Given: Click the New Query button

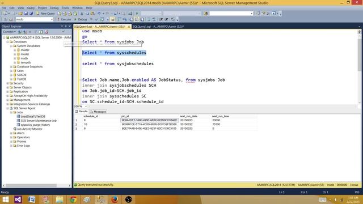Looking at the screenshot, I should pyautogui.click(x=45, y=14).
